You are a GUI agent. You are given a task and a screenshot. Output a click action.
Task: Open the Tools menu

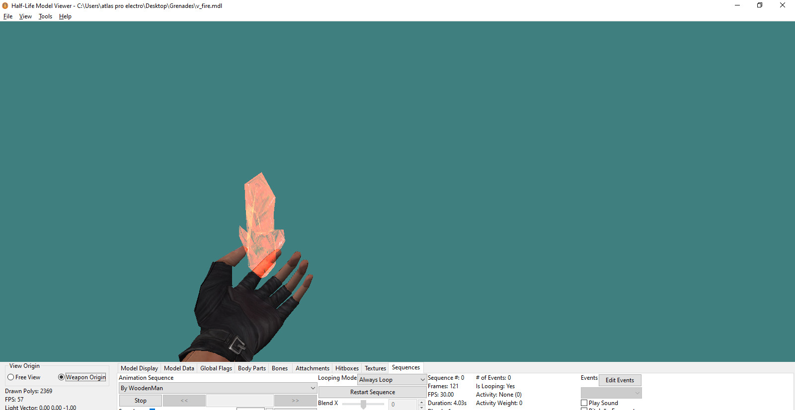(45, 16)
